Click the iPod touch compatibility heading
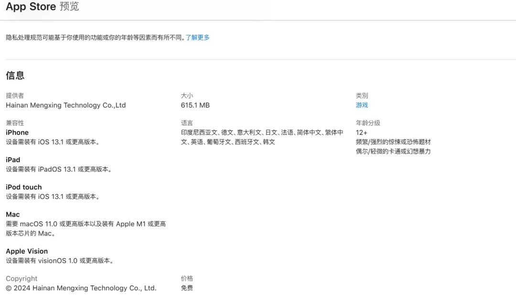This screenshot has width=516, height=304. click(x=23, y=187)
